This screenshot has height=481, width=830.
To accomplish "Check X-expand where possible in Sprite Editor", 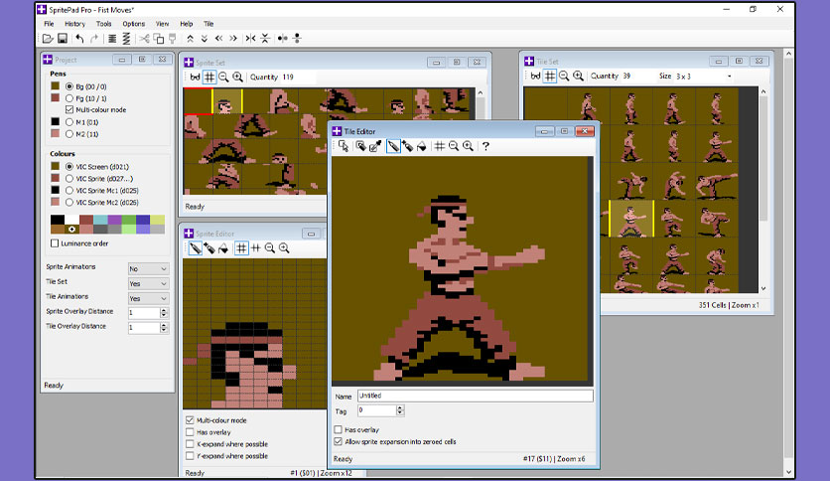I will coord(190,444).
